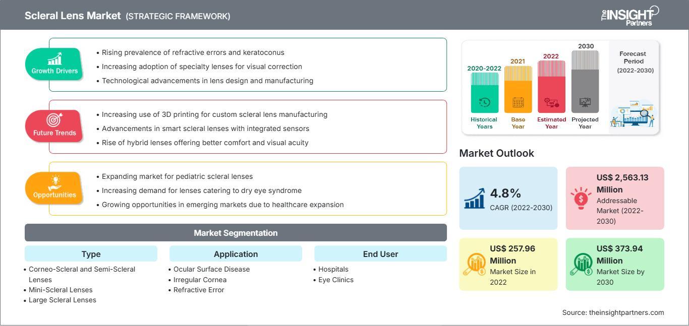The width and height of the screenshot is (689, 326).
Task: Click the Base Year calendar icon
Action: click(x=518, y=103)
